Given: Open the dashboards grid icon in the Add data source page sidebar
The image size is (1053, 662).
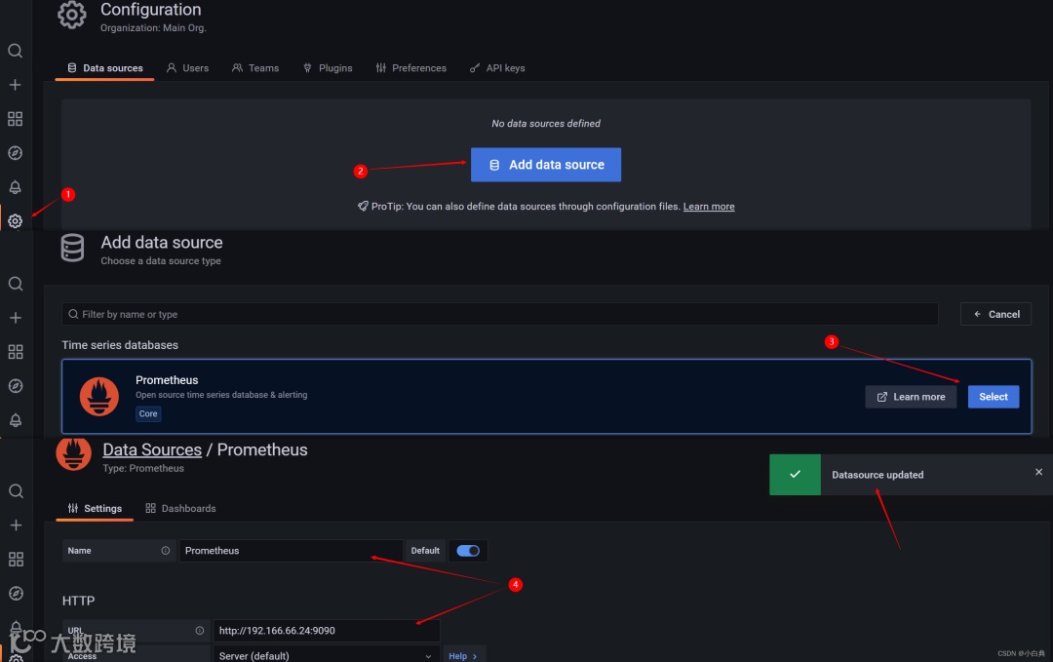Looking at the screenshot, I should point(16,352).
